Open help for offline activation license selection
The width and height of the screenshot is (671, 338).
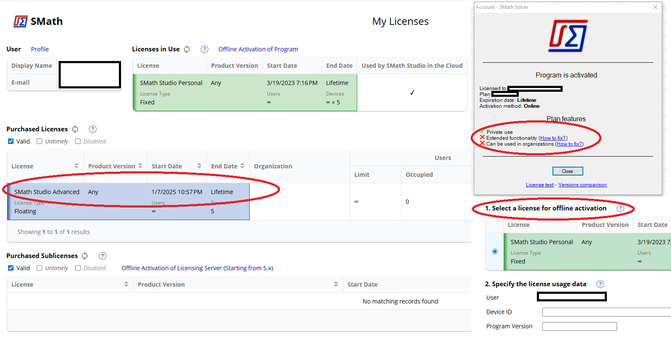point(620,208)
